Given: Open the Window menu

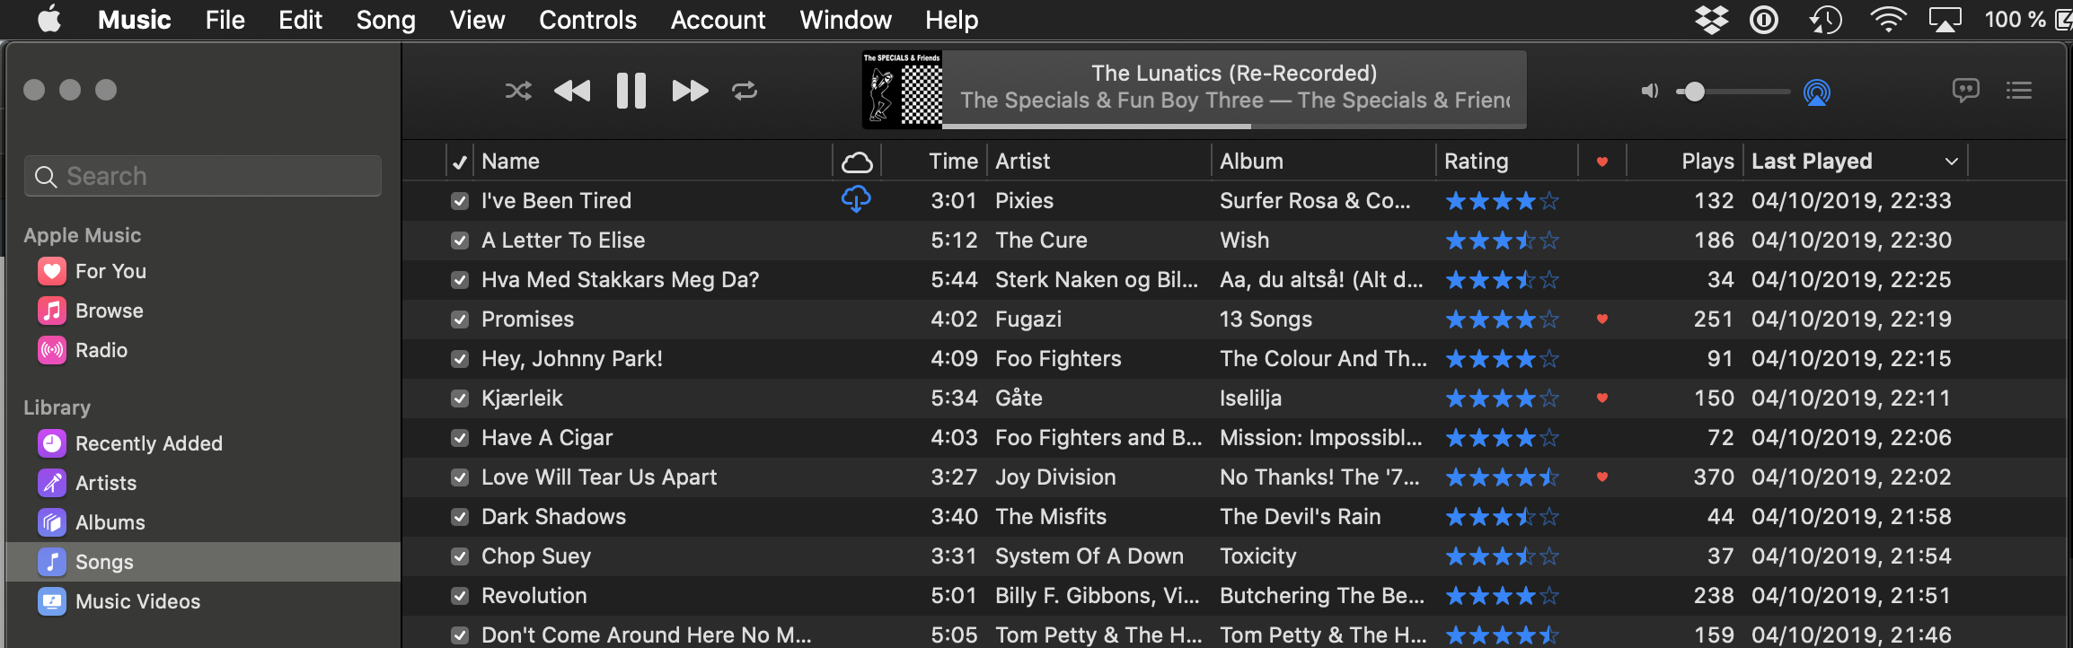Looking at the screenshot, I should click(x=845, y=20).
